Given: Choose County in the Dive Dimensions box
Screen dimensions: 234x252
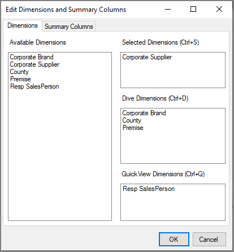Looking at the screenshot, I should [x=132, y=120].
